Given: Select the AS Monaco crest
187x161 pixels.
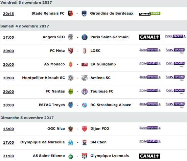Looking at the screenshot, I should pos(71,64).
